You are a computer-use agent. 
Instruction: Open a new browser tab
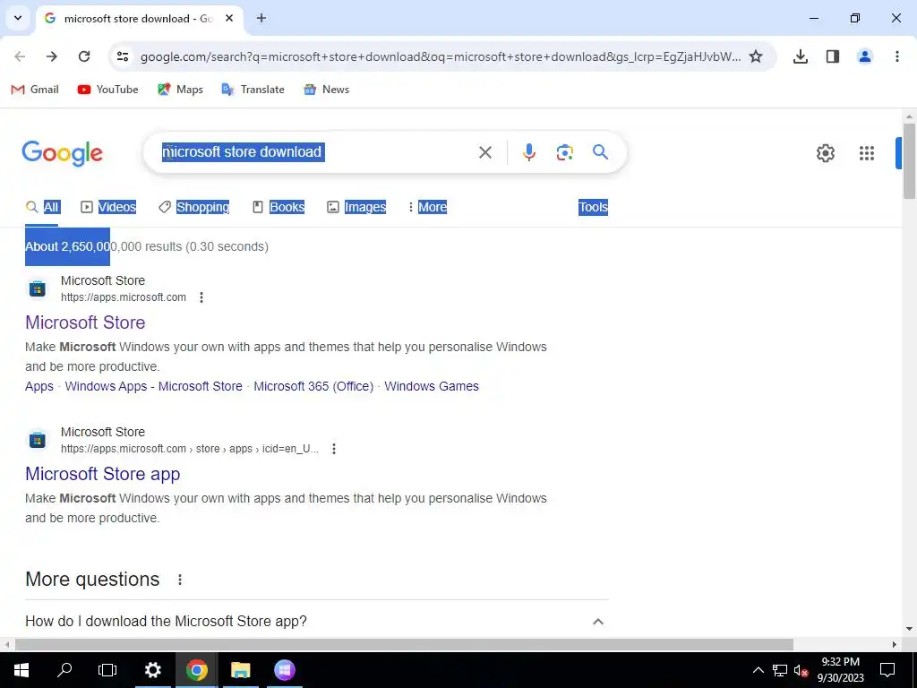point(261,18)
